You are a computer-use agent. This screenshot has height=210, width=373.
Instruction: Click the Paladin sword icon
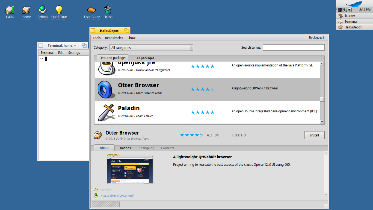[106, 112]
